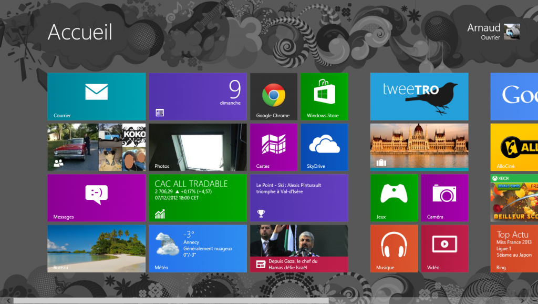The width and height of the screenshot is (538, 304).
Task: Open the Météo weather tile for Annecy
Action: (198, 248)
